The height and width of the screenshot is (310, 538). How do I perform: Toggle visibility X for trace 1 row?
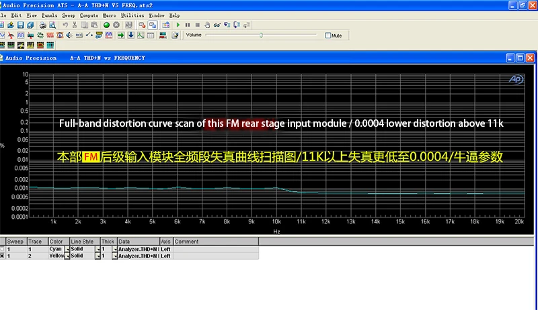click(2, 250)
